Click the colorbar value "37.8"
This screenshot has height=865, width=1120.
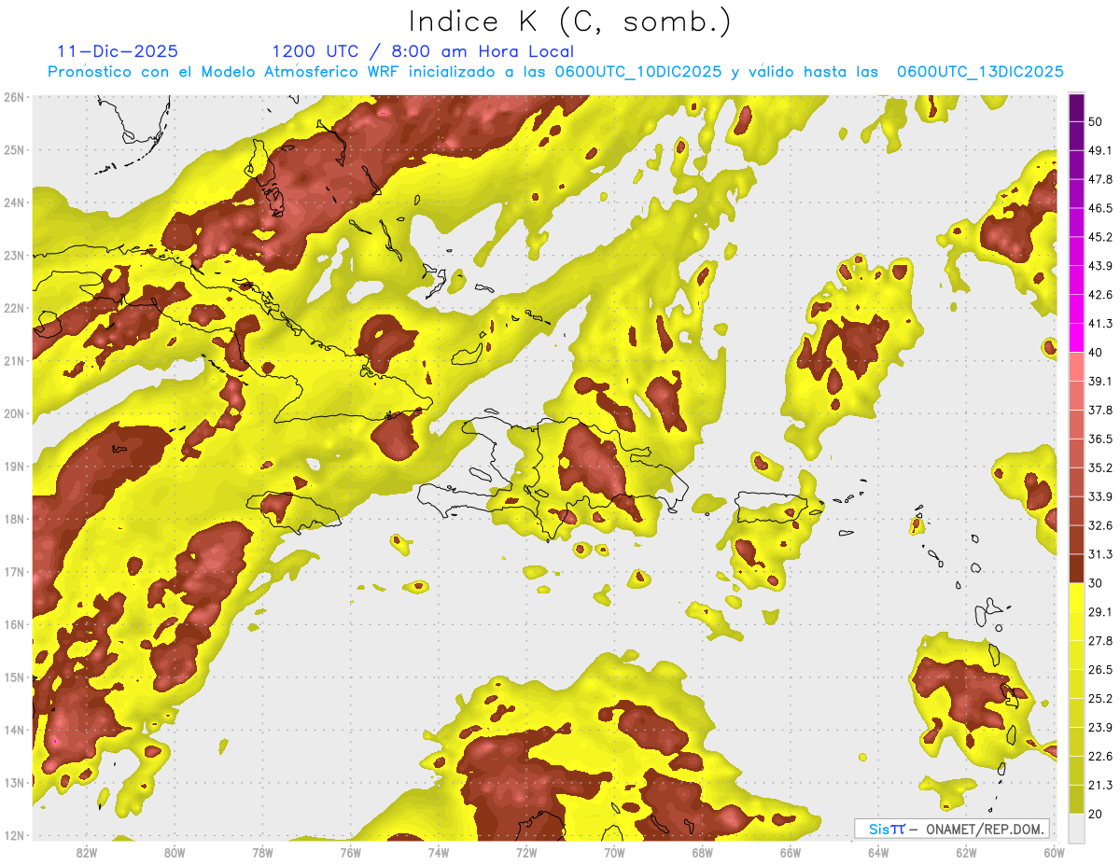1100,410
